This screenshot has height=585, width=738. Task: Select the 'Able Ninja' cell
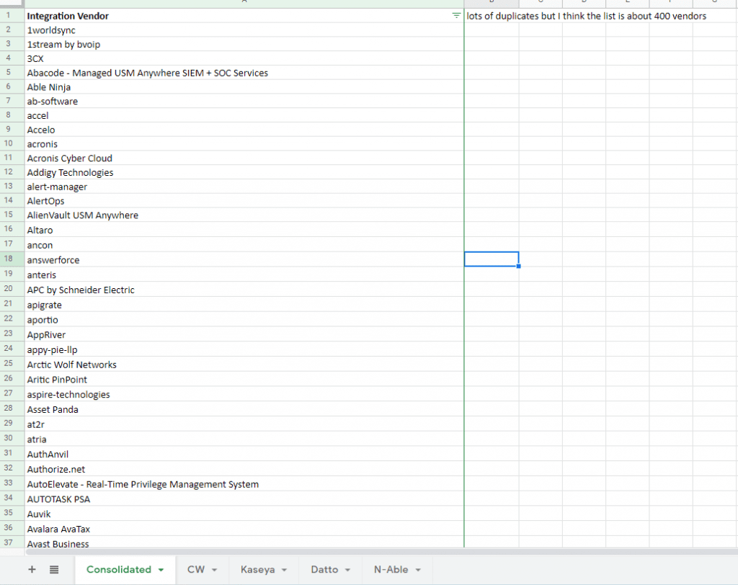244,86
